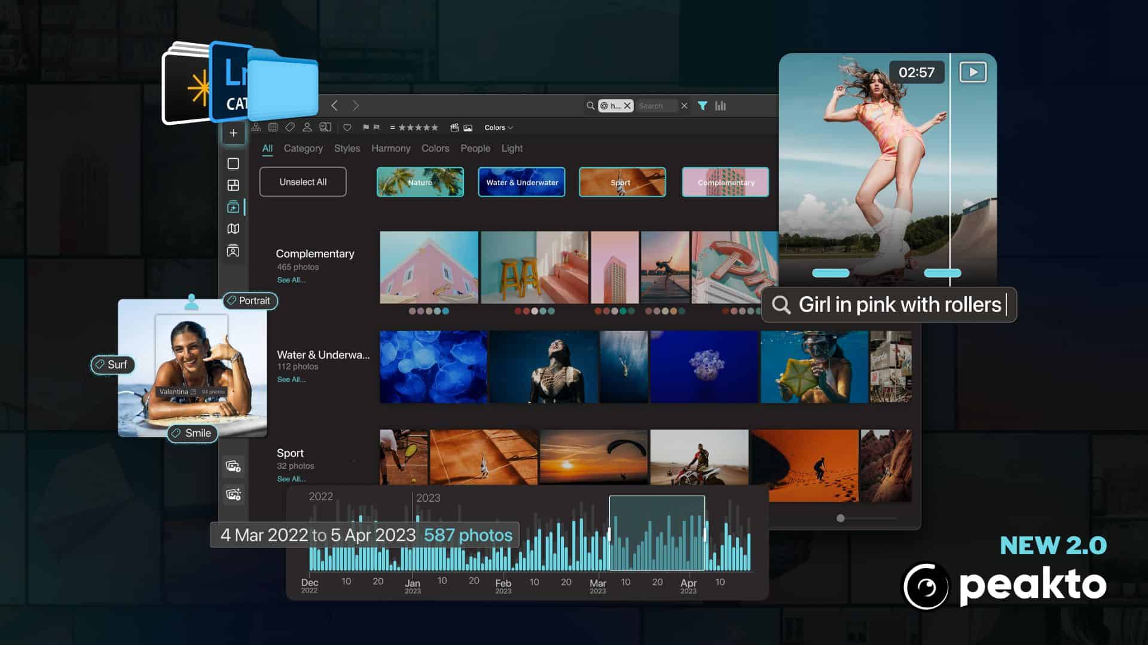The width and height of the screenshot is (1148, 645).
Task: Switch to the Light tab
Action: point(512,148)
